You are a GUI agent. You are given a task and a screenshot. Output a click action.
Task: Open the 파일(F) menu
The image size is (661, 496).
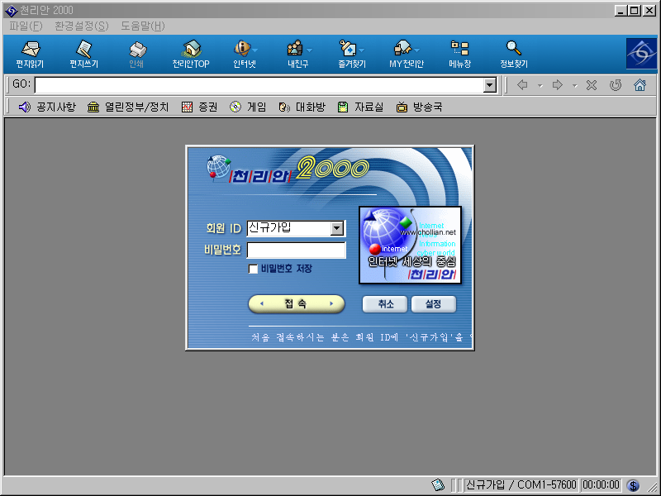(x=26, y=26)
